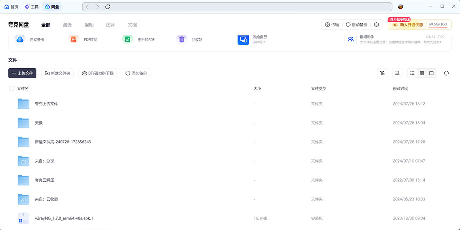Image resolution: width=460 pixels, height=230 pixels.
Task: Open the 回收站 recycle bin
Action: pyautogui.click(x=189, y=39)
